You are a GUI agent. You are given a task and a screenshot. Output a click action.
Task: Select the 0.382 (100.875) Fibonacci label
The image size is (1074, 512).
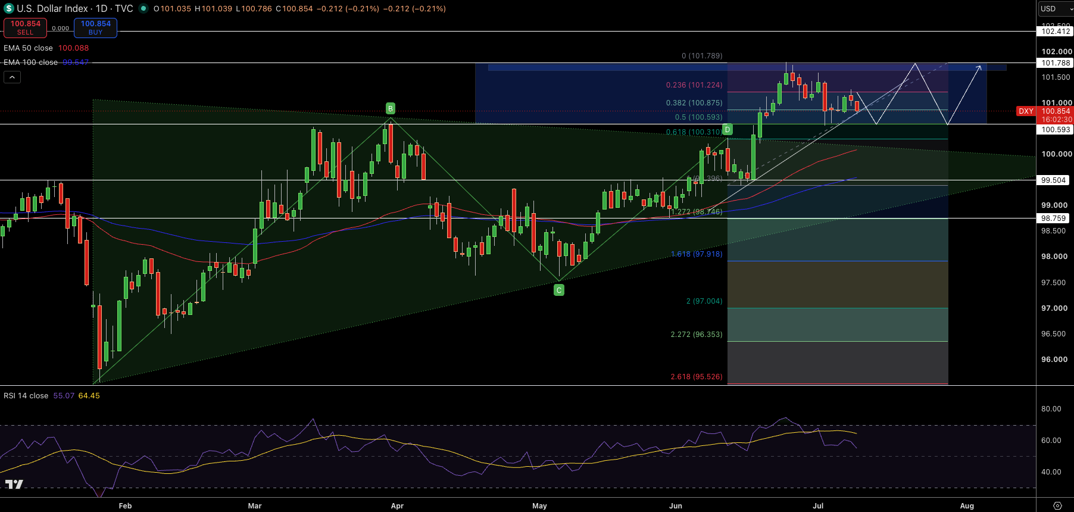point(694,103)
